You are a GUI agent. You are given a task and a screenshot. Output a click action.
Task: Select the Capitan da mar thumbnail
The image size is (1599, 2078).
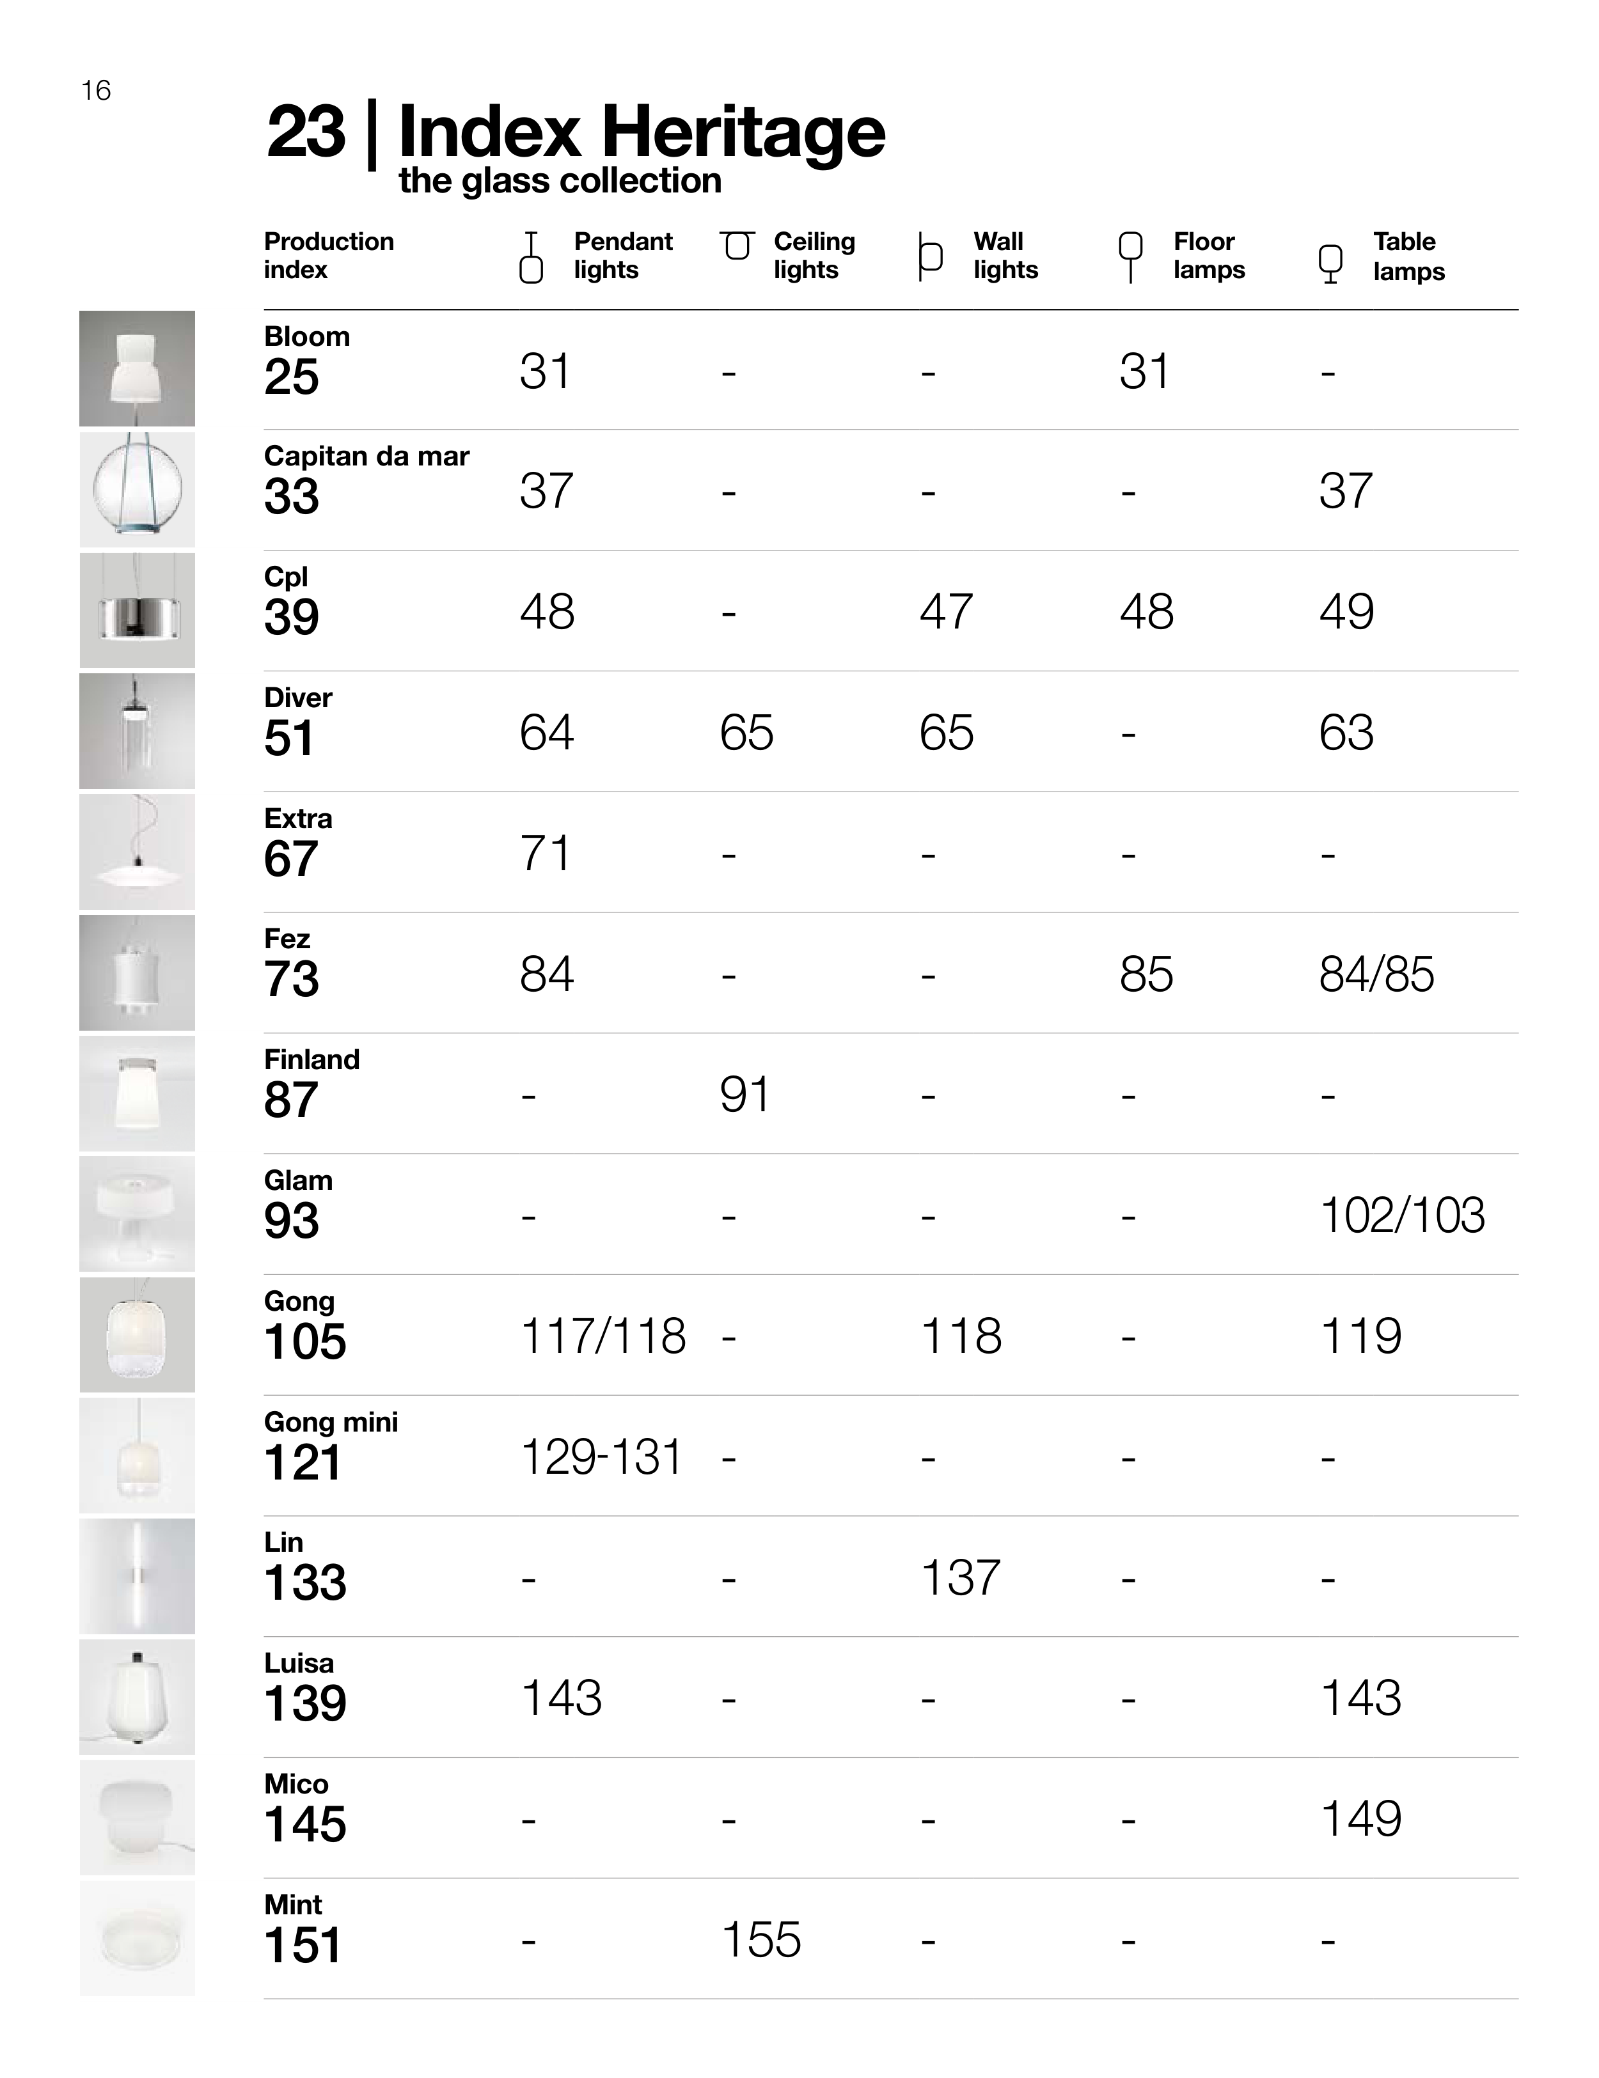[137, 489]
